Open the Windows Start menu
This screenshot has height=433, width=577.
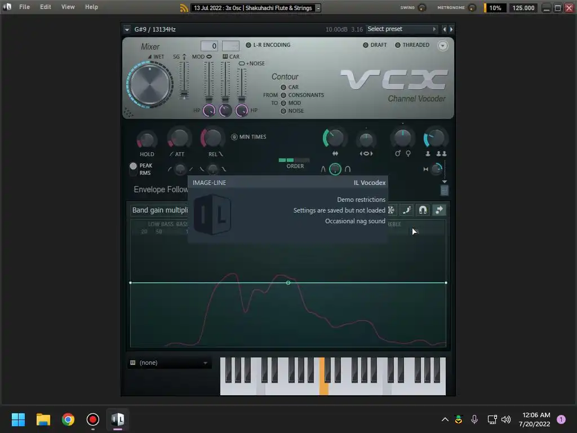click(x=18, y=419)
